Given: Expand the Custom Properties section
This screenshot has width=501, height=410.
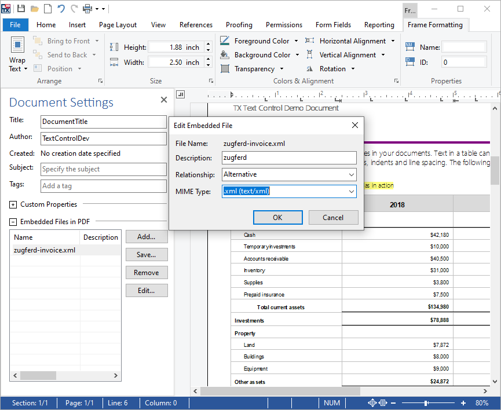Looking at the screenshot, I should click(13, 204).
